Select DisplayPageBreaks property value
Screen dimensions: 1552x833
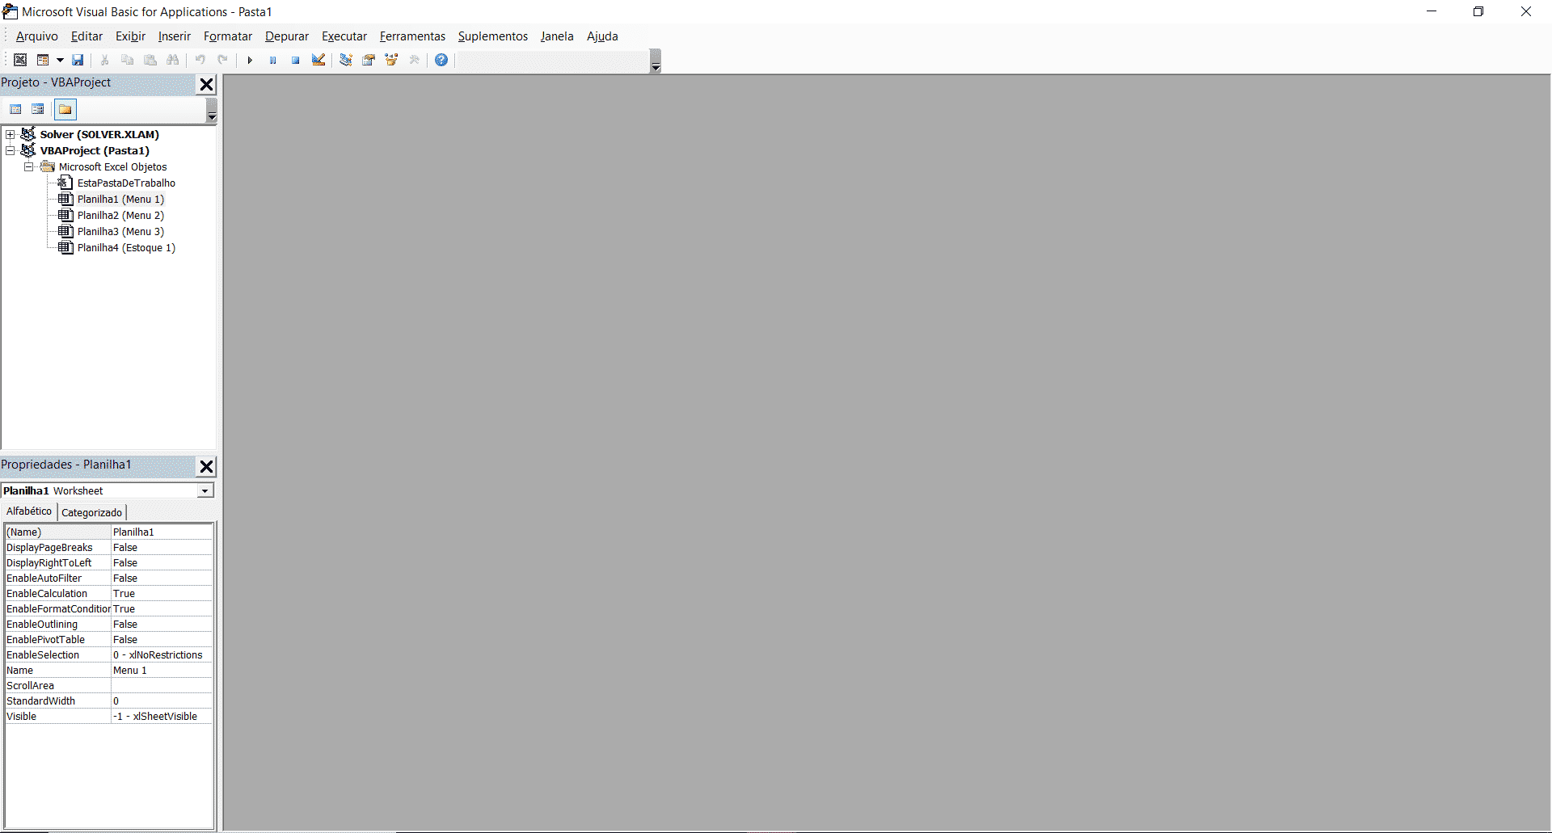(x=162, y=547)
